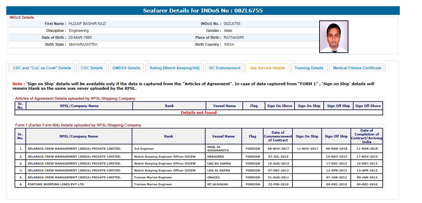
Task: Click the Seafarer Details title banner
Action: [x=203, y=11]
